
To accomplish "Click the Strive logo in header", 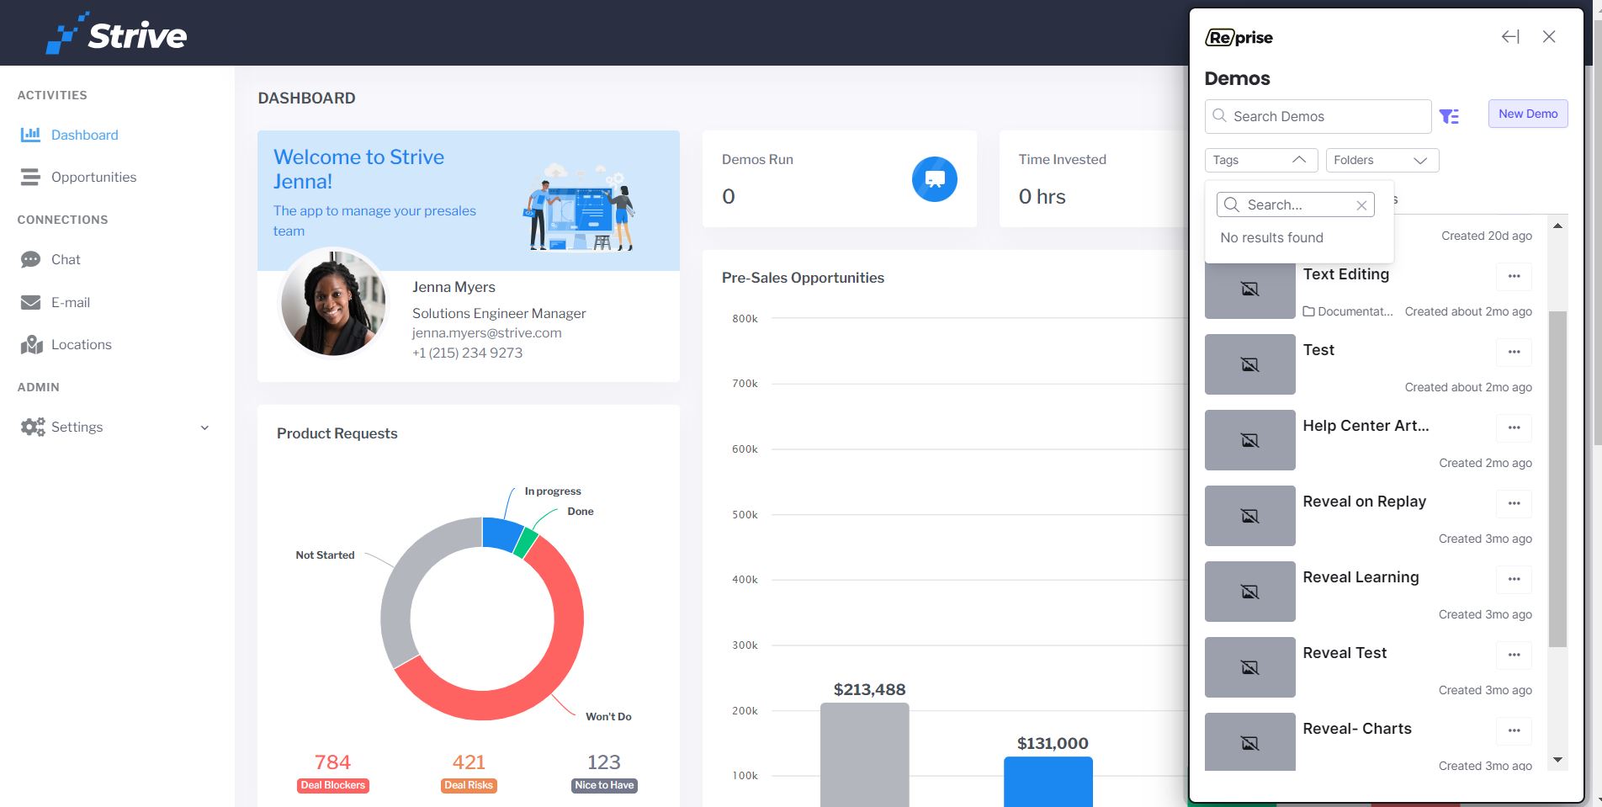I will 116,34.
